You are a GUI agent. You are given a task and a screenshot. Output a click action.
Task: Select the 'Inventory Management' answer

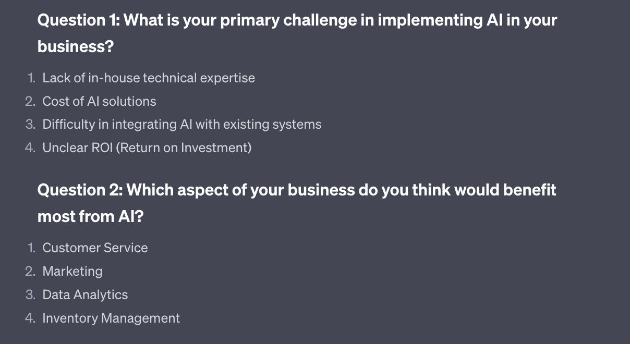[x=111, y=318]
